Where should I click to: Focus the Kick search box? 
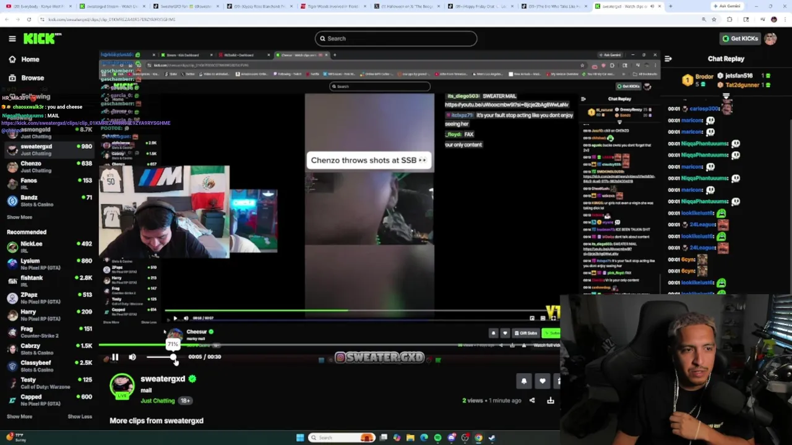pyautogui.click(x=396, y=38)
